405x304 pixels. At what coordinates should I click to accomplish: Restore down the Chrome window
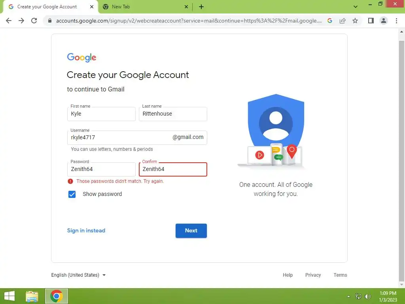pos(380,4)
